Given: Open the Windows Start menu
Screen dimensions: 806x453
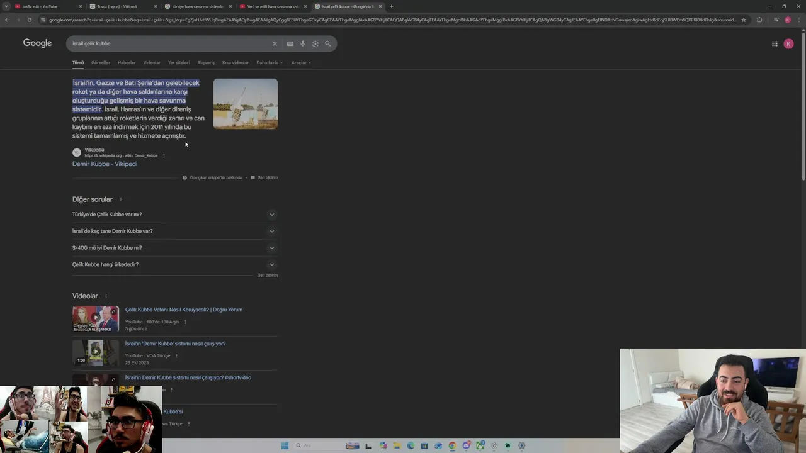Looking at the screenshot, I should tap(285, 445).
